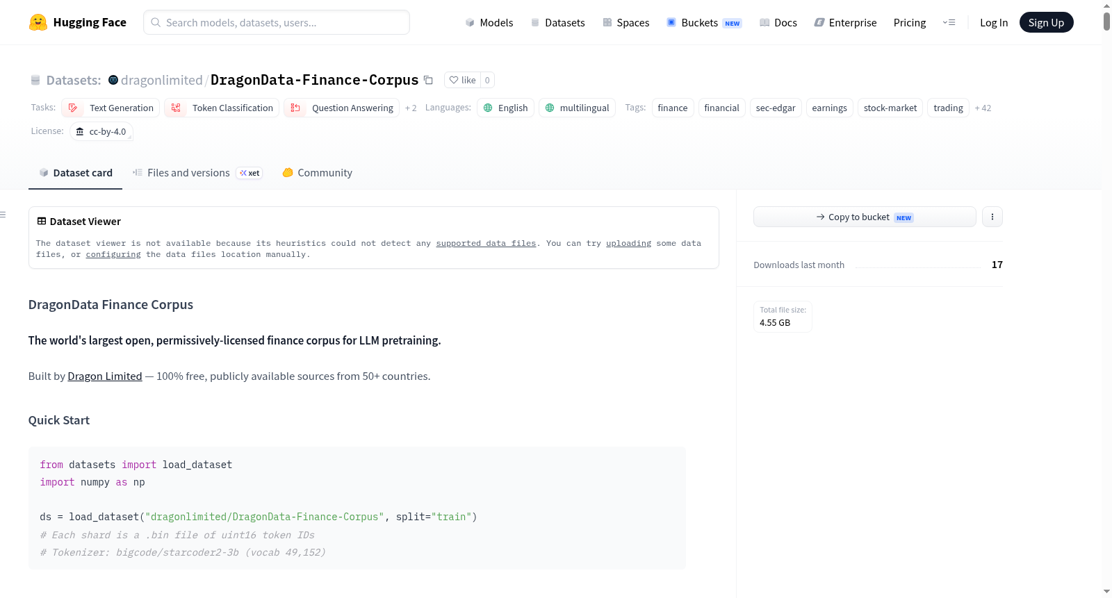Click the xet badge
Viewport: 1112px width, 598px height.
click(x=250, y=173)
